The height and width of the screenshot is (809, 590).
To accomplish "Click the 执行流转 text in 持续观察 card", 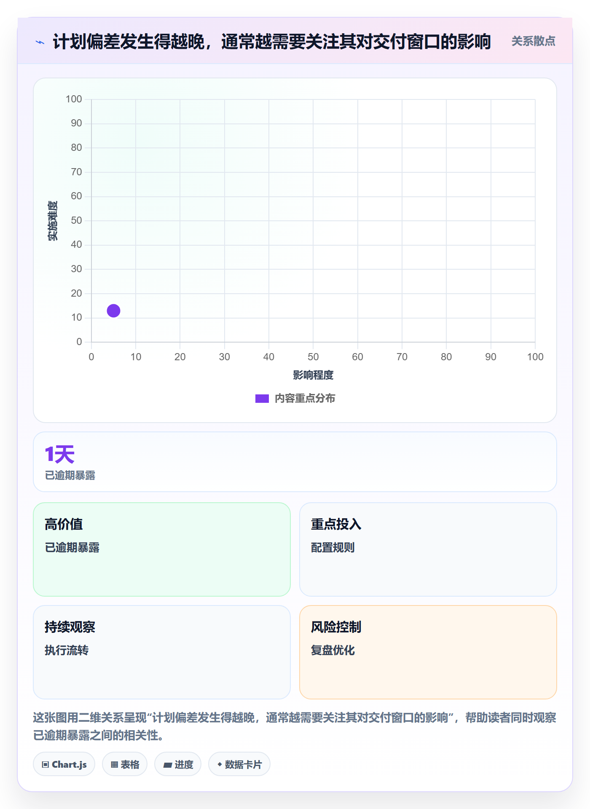I will click(x=67, y=650).
